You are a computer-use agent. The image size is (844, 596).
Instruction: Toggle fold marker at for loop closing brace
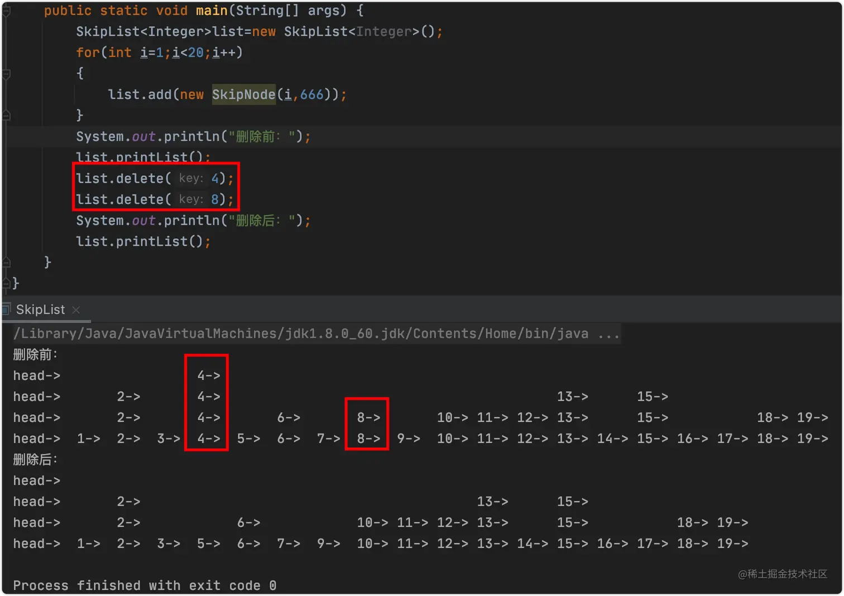point(6,116)
